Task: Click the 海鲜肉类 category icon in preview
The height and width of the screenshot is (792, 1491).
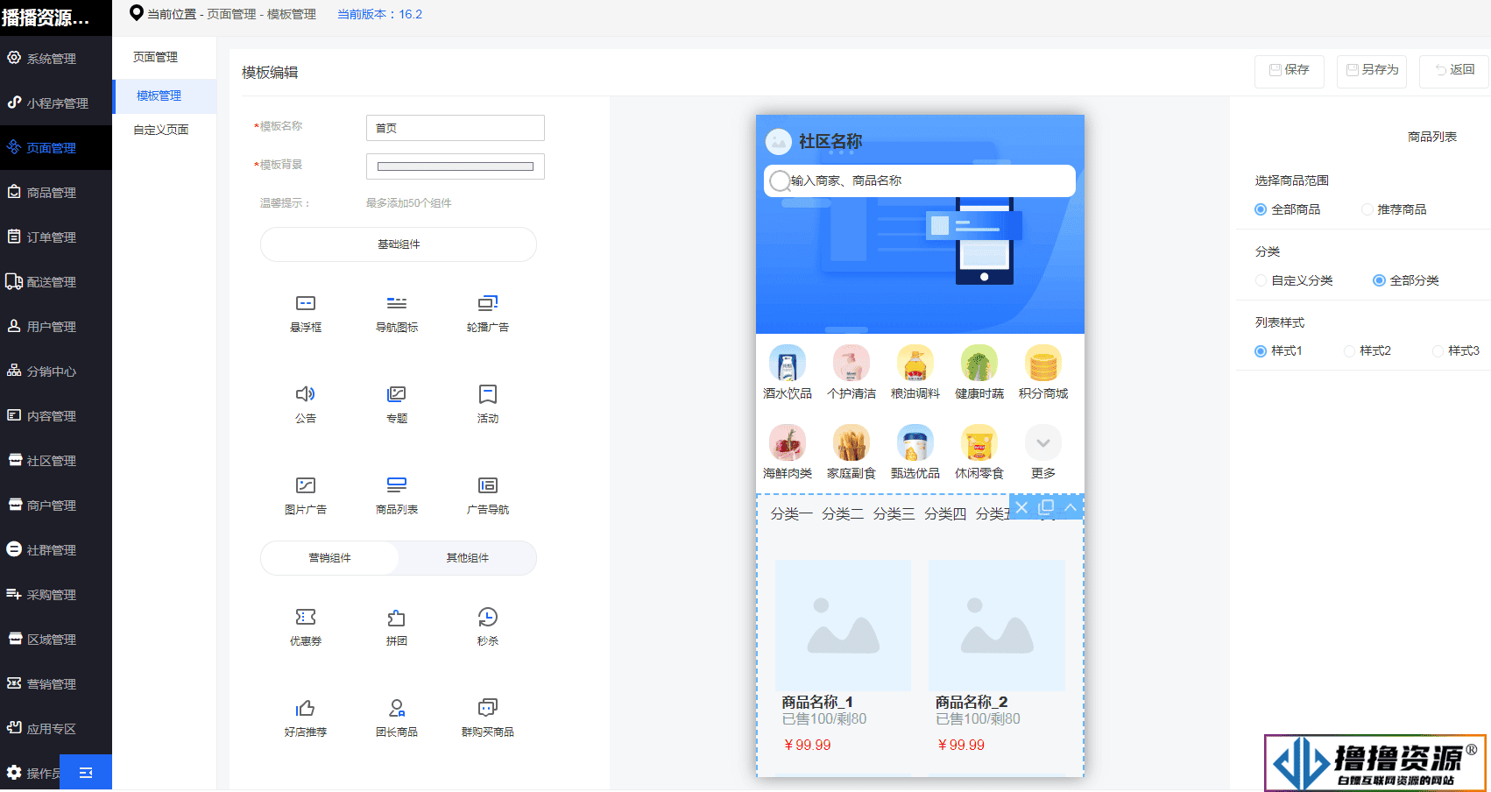Action: (x=788, y=442)
